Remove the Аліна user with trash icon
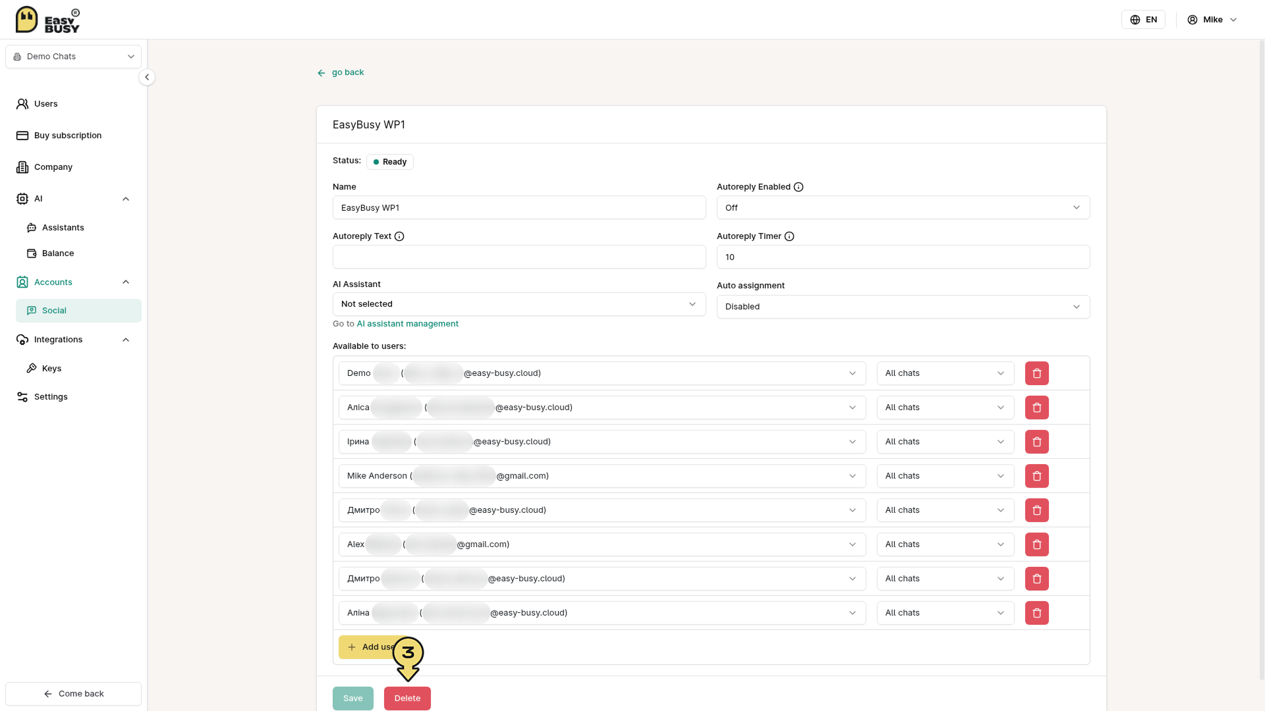The height and width of the screenshot is (711, 1265). tap(1036, 613)
